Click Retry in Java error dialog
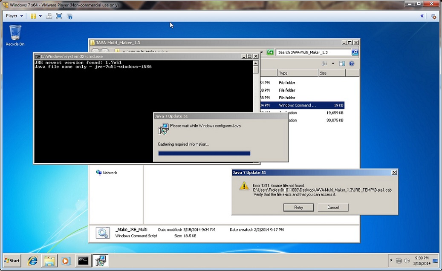Viewport: 442px width, 271px height. (x=298, y=208)
